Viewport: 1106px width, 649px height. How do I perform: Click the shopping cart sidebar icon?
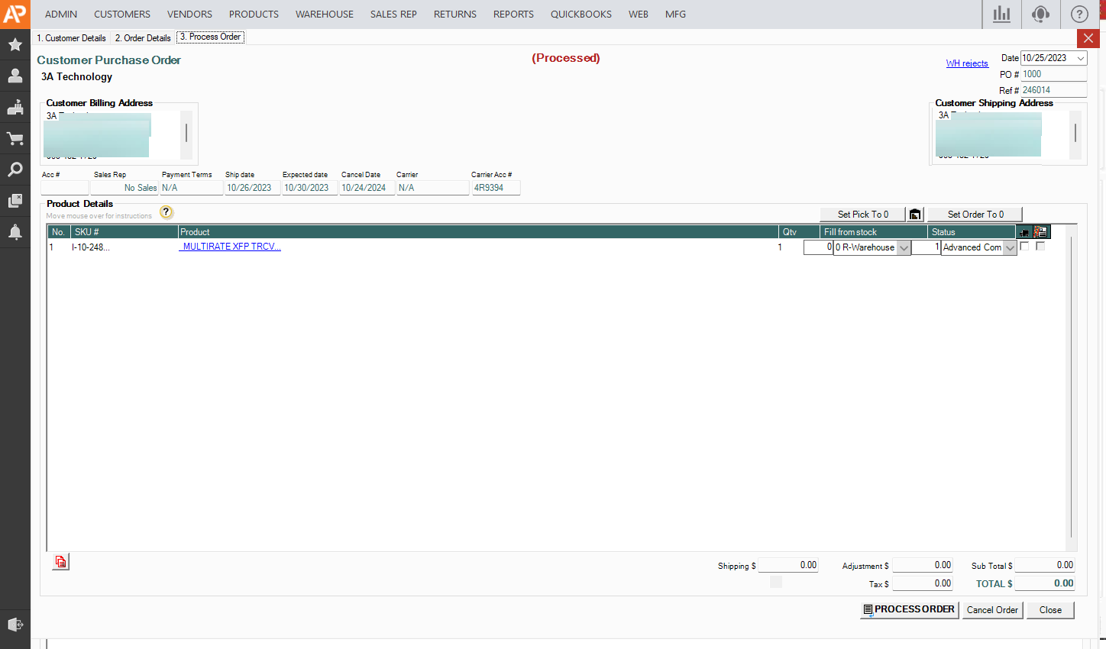pyautogui.click(x=15, y=138)
